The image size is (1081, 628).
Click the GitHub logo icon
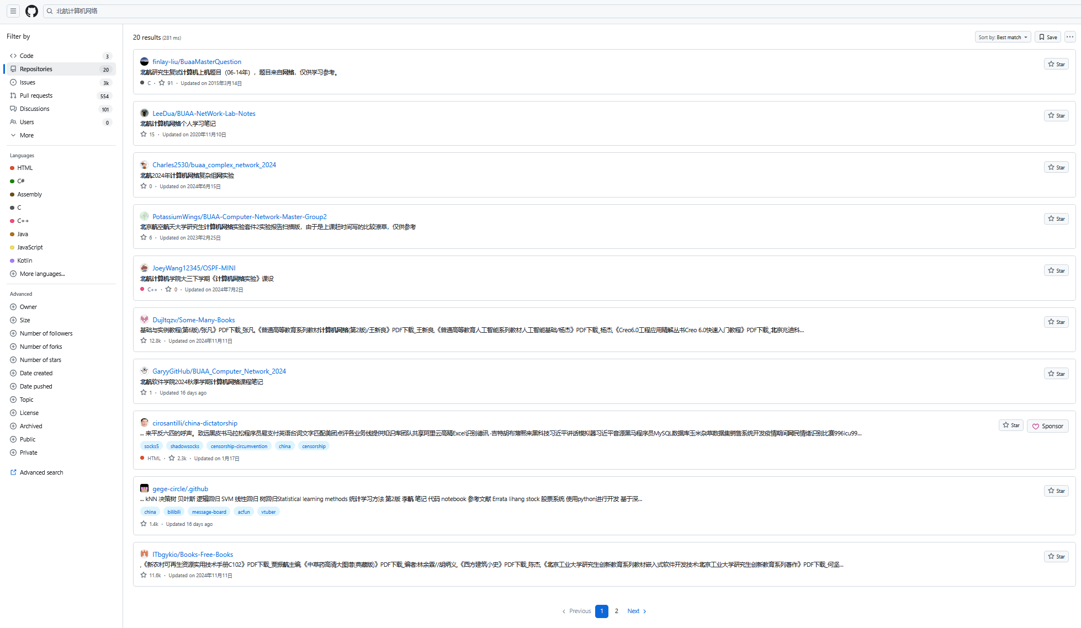(x=31, y=11)
